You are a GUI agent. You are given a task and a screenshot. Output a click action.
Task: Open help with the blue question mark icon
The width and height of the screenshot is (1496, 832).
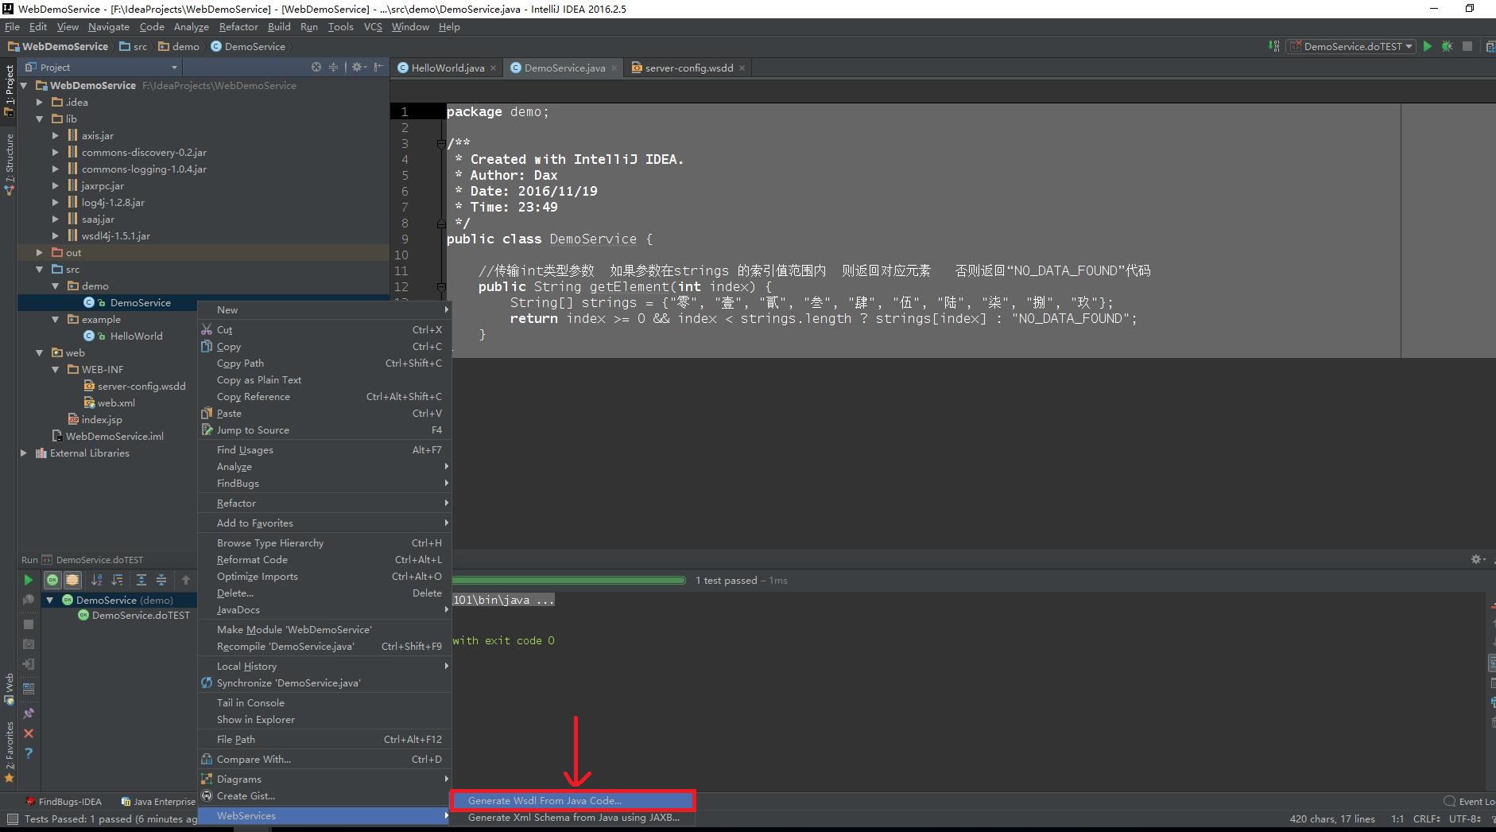click(x=29, y=753)
